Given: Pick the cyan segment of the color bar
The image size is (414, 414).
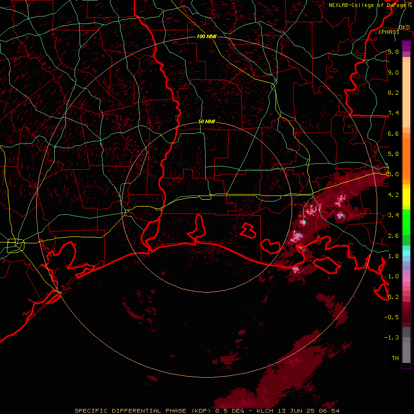Looking at the screenshot, I should pyautogui.click(x=406, y=253).
